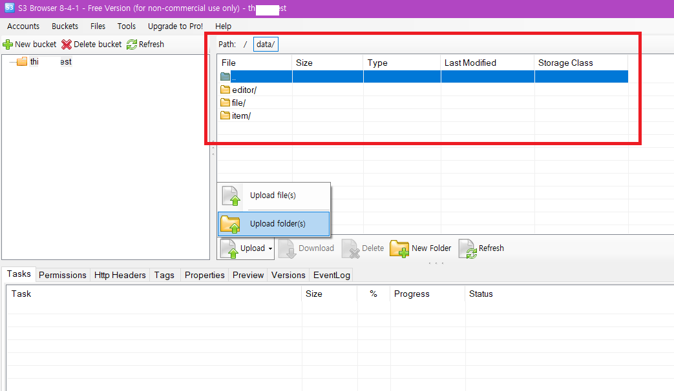
Task: Open the file/ folder
Action: (238, 103)
